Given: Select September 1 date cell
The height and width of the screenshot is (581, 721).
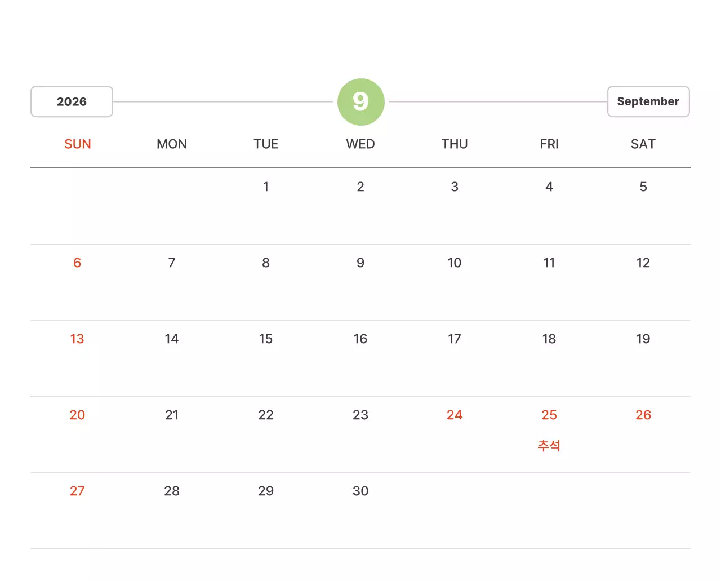Looking at the screenshot, I should pyautogui.click(x=266, y=187).
